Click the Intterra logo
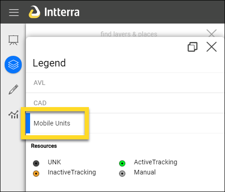This screenshot has width=225, height=192. coord(54,12)
